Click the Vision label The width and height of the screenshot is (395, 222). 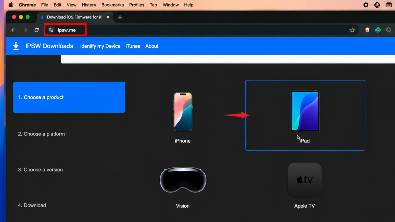(183, 206)
